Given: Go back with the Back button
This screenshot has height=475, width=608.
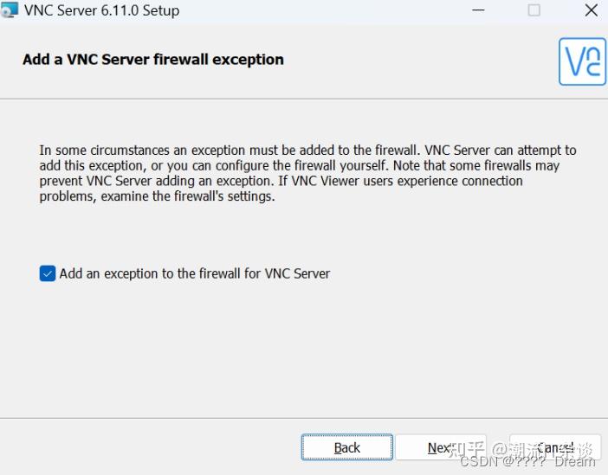Looking at the screenshot, I should (x=347, y=447).
